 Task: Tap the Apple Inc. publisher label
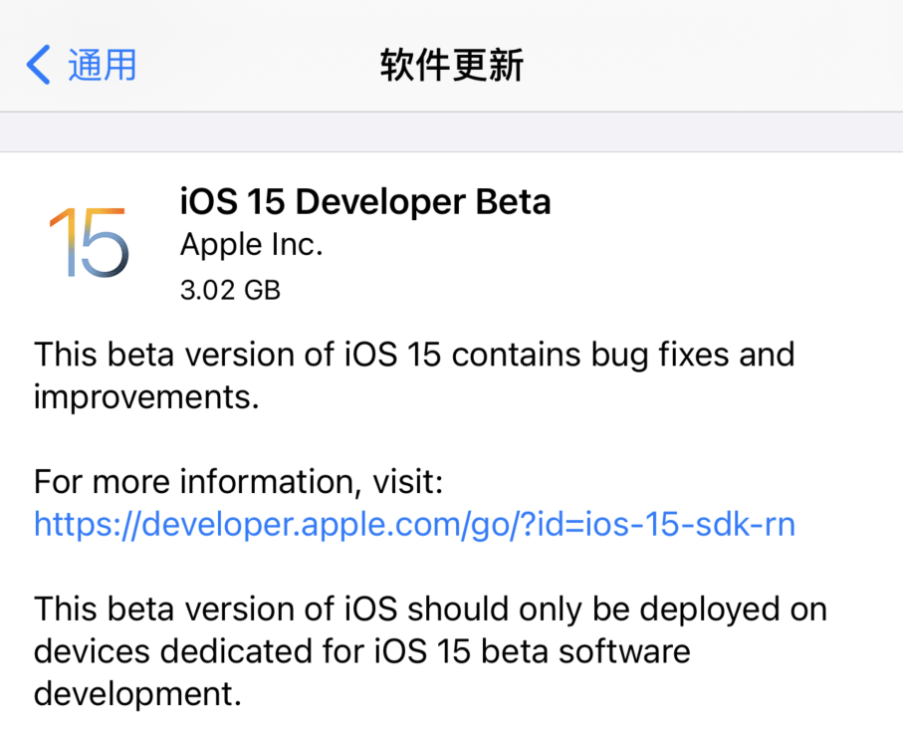[250, 244]
